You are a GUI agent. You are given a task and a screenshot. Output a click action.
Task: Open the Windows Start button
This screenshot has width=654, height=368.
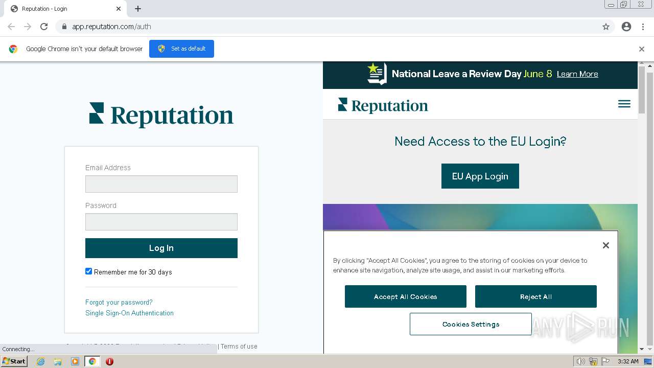point(14,361)
